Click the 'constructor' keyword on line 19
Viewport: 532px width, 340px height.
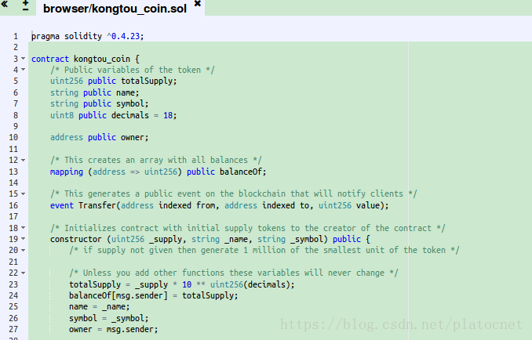click(75, 239)
